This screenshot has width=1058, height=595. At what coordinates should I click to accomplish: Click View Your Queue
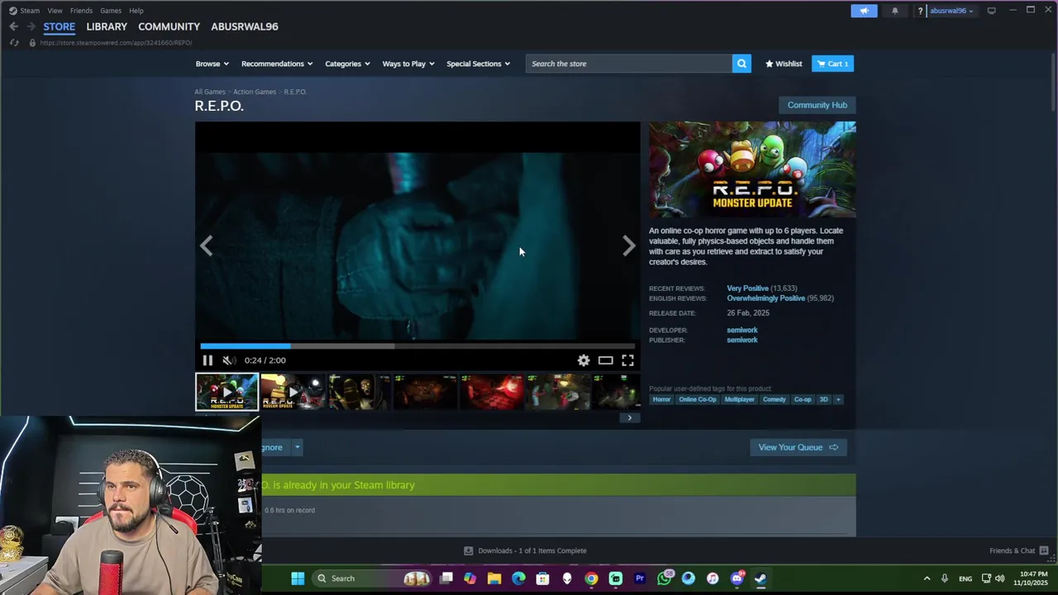798,447
